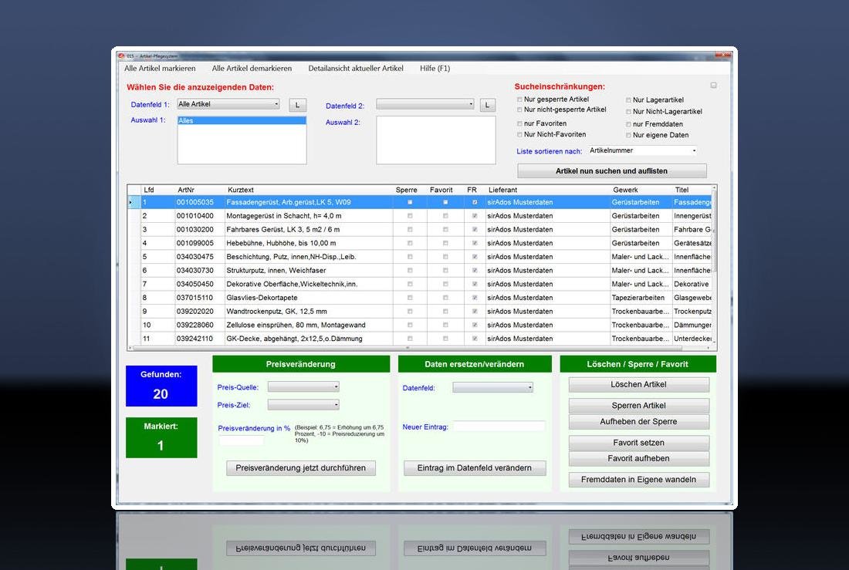
Task: Open the 'Hilfe (F1)' menu
Action: point(435,69)
